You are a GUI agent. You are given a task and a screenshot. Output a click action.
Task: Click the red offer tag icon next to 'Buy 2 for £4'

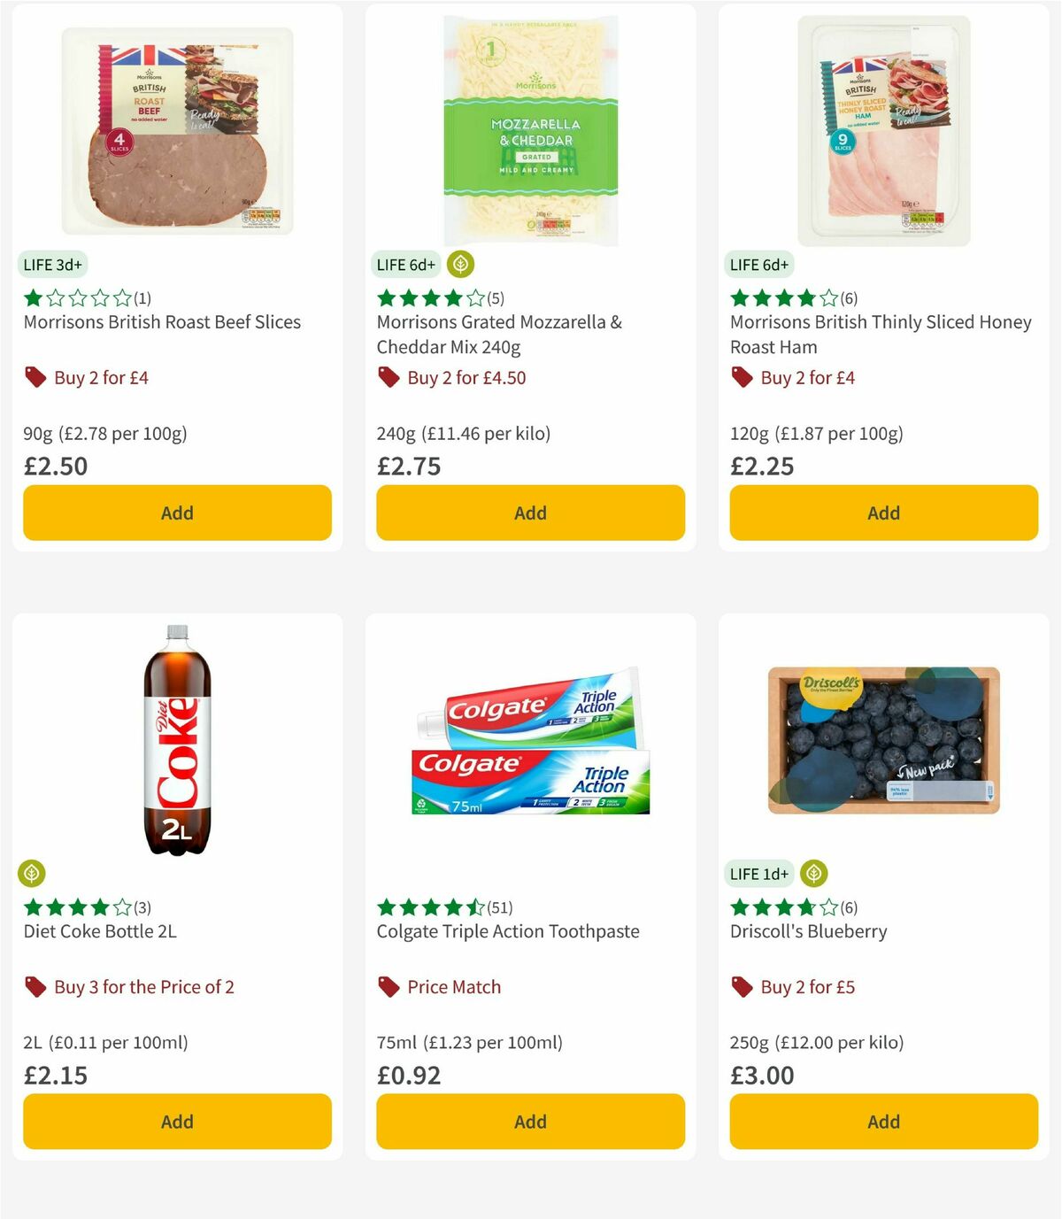[35, 377]
